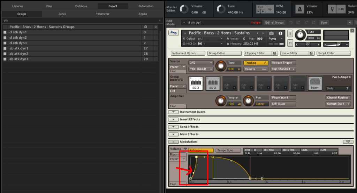The image size is (357, 193).
Task: Click the Amplifier Pan knob
Action: pos(248,100)
